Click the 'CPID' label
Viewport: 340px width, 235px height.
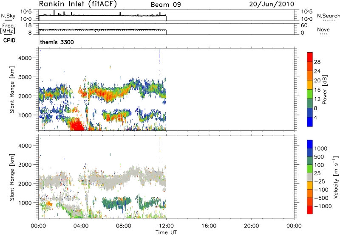tap(9, 40)
